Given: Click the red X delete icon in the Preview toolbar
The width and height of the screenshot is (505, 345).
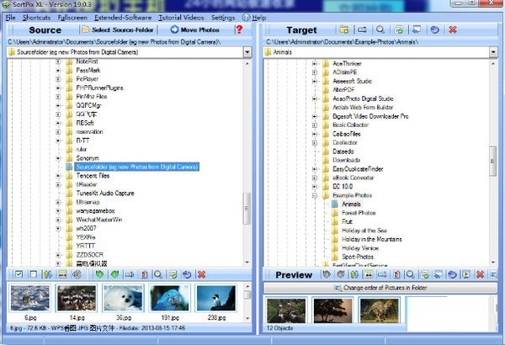Looking at the screenshot, I should click(481, 274).
